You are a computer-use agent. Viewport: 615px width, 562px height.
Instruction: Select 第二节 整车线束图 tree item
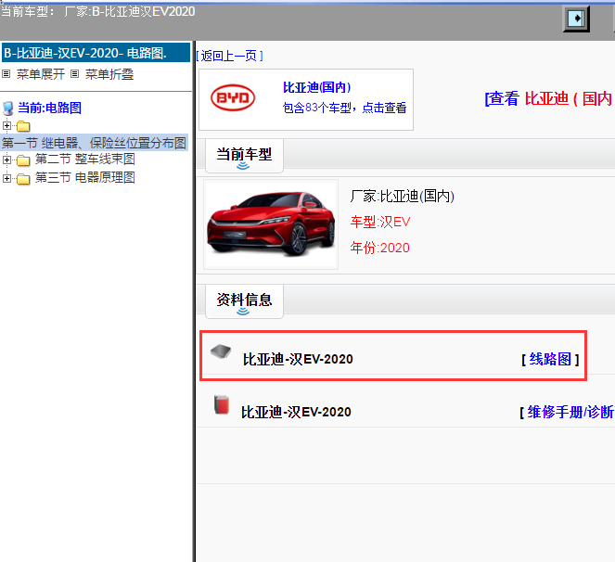pyautogui.click(x=85, y=160)
